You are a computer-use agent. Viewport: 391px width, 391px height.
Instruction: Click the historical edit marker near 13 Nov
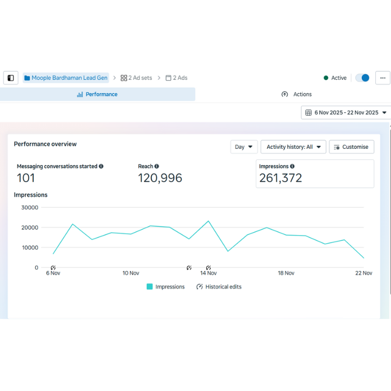click(189, 267)
